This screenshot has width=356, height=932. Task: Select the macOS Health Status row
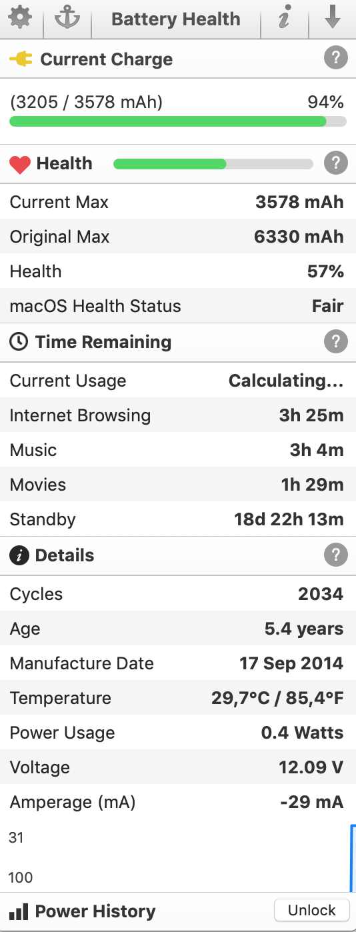point(178,306)
